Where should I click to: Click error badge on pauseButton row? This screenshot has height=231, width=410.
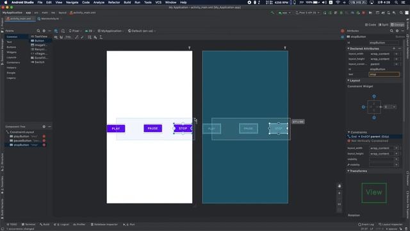coord(44,141)
